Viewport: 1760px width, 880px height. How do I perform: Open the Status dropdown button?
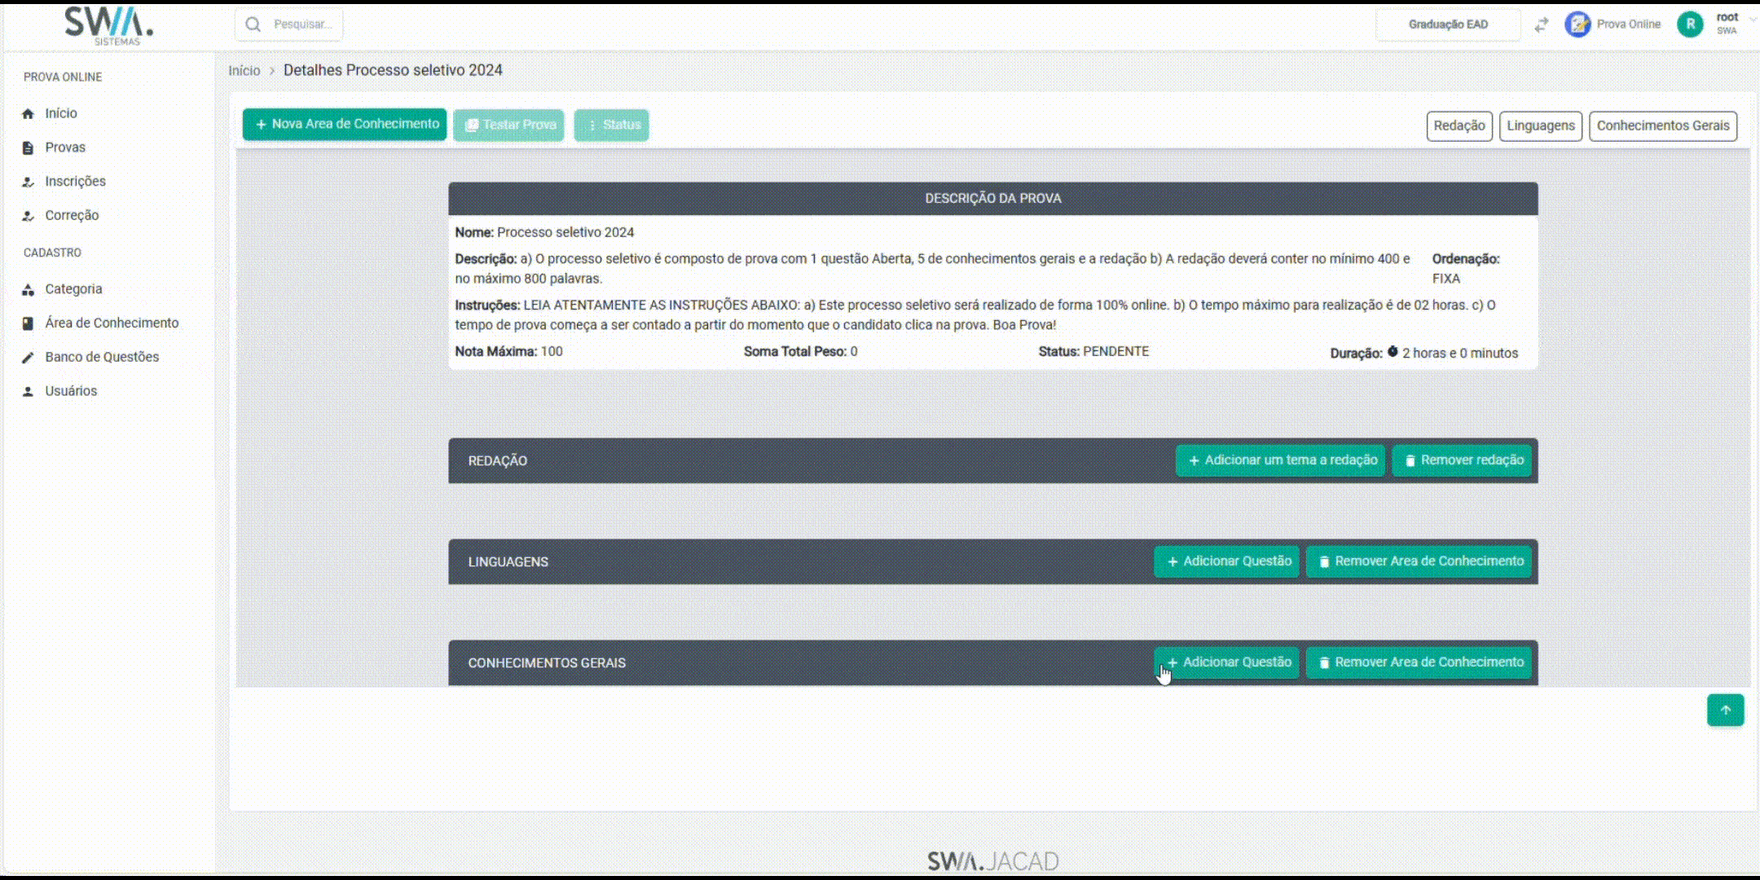pyautogui.click(x=611, y=125)
